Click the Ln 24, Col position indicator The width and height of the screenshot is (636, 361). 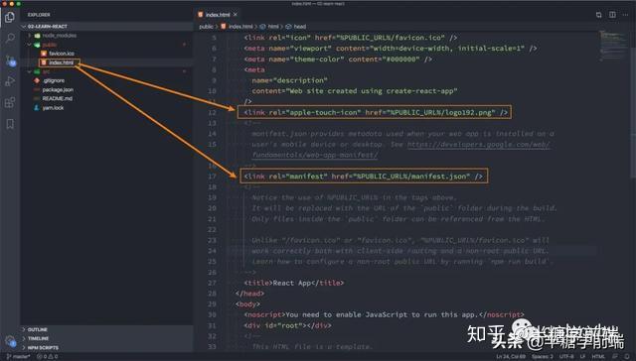pyautogui.click(x=511, y=357)
